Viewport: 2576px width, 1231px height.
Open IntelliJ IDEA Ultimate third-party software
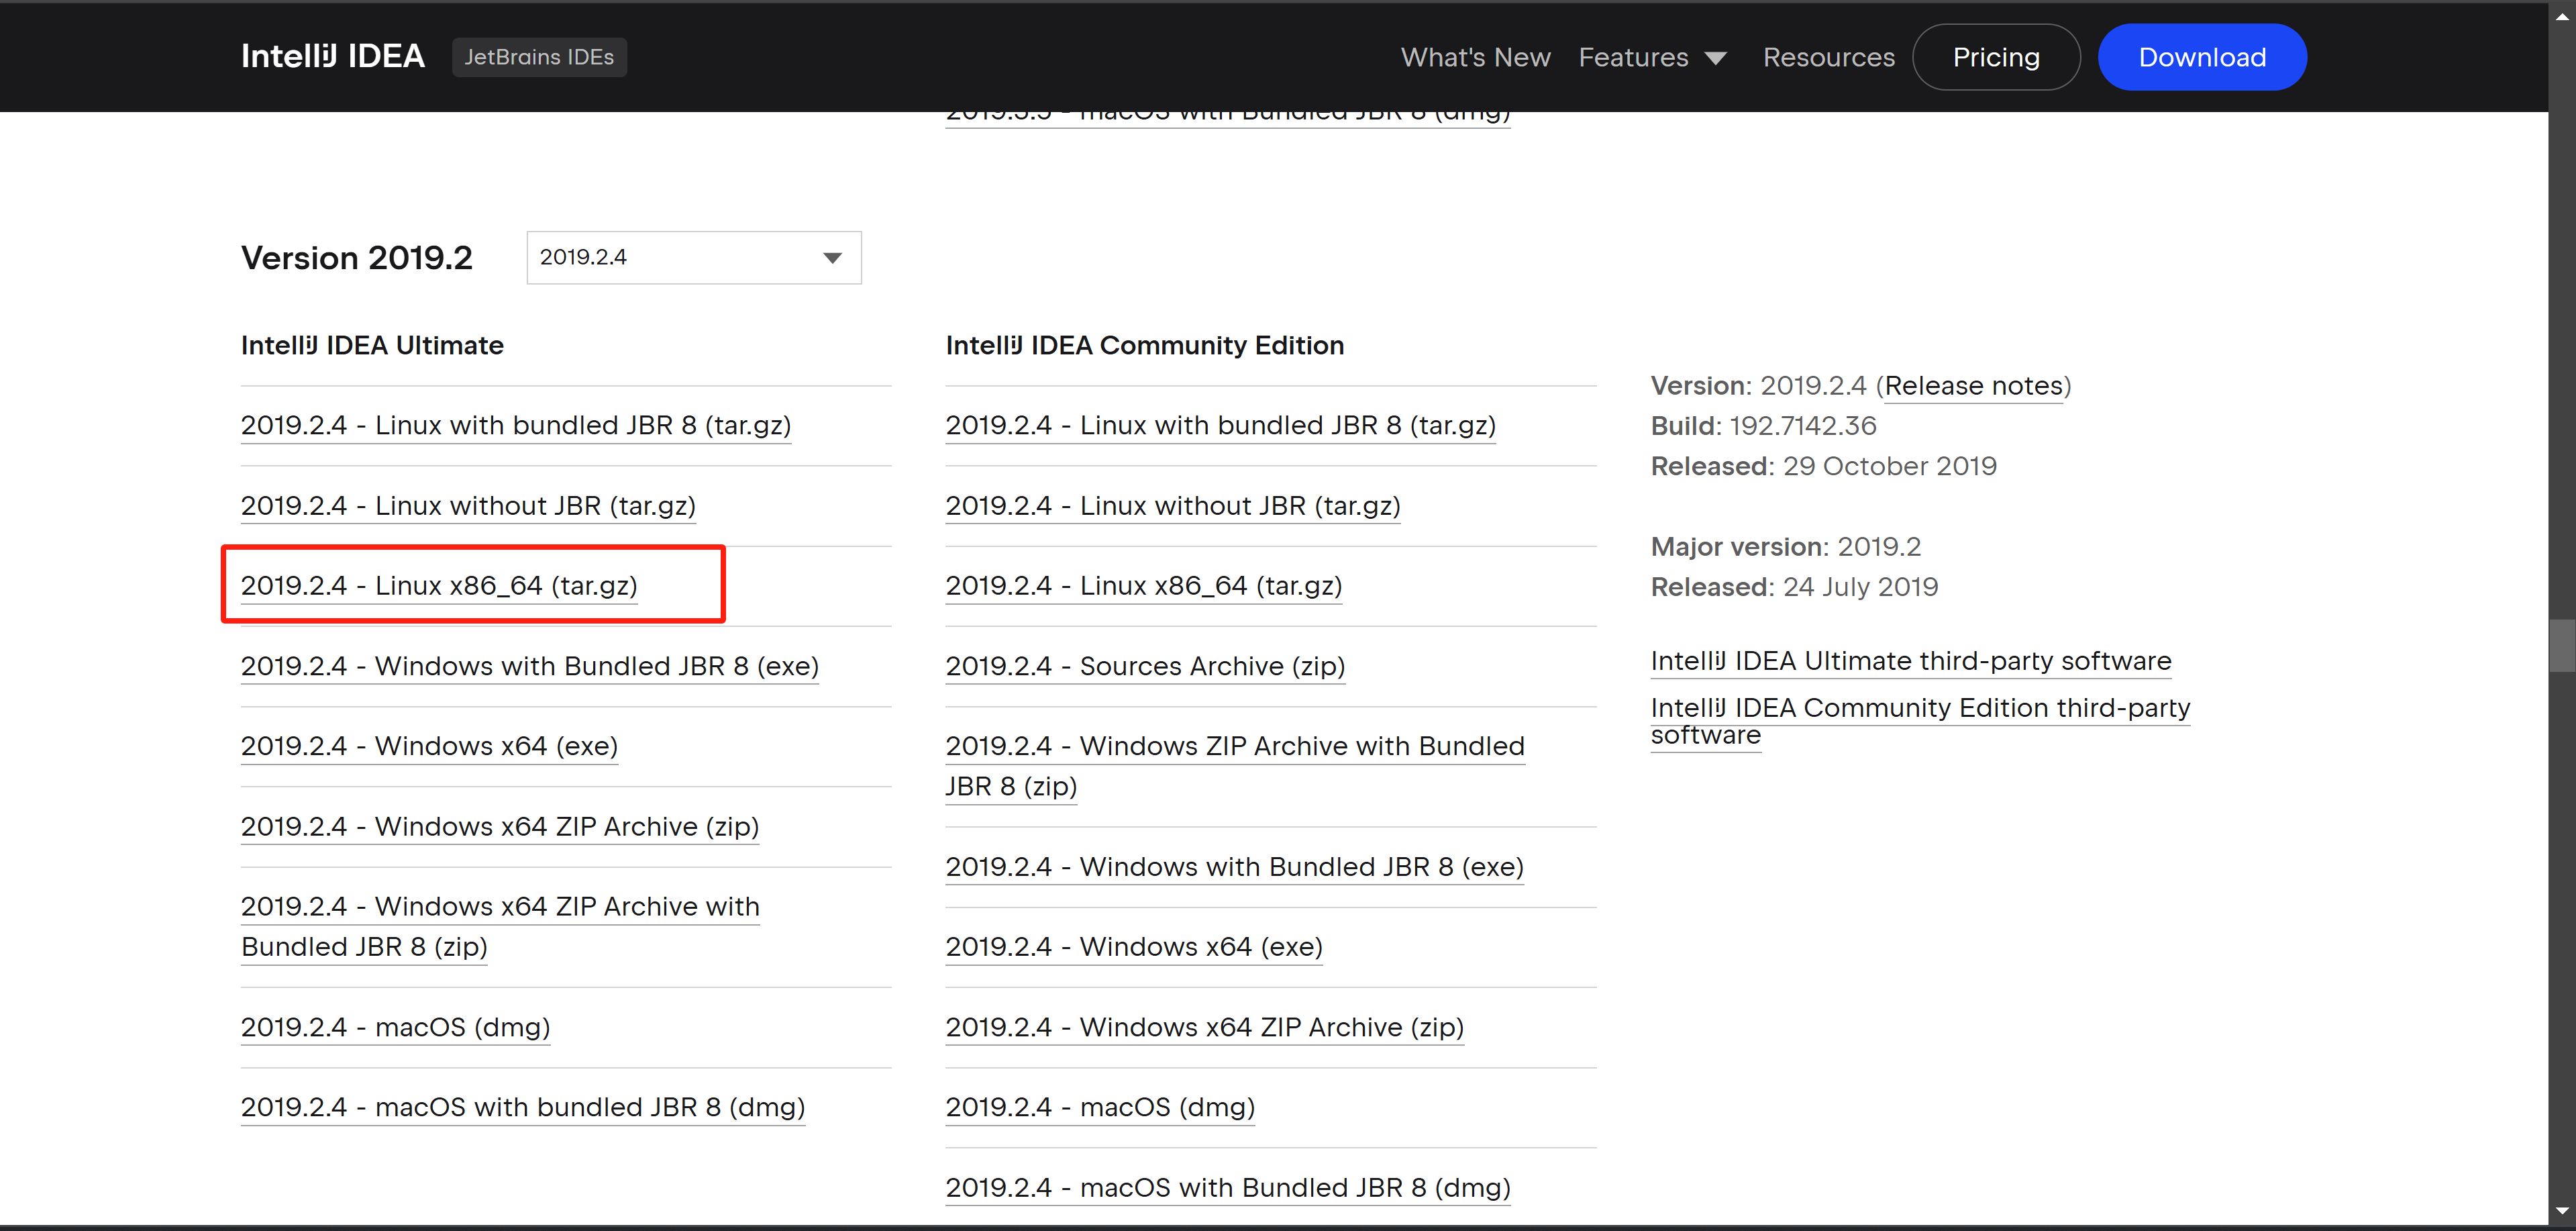[x=1910, y=661]
